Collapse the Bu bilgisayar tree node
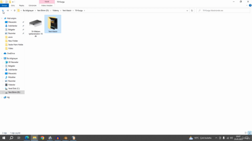This screenshot has height=141, width=252. (2, 58)
